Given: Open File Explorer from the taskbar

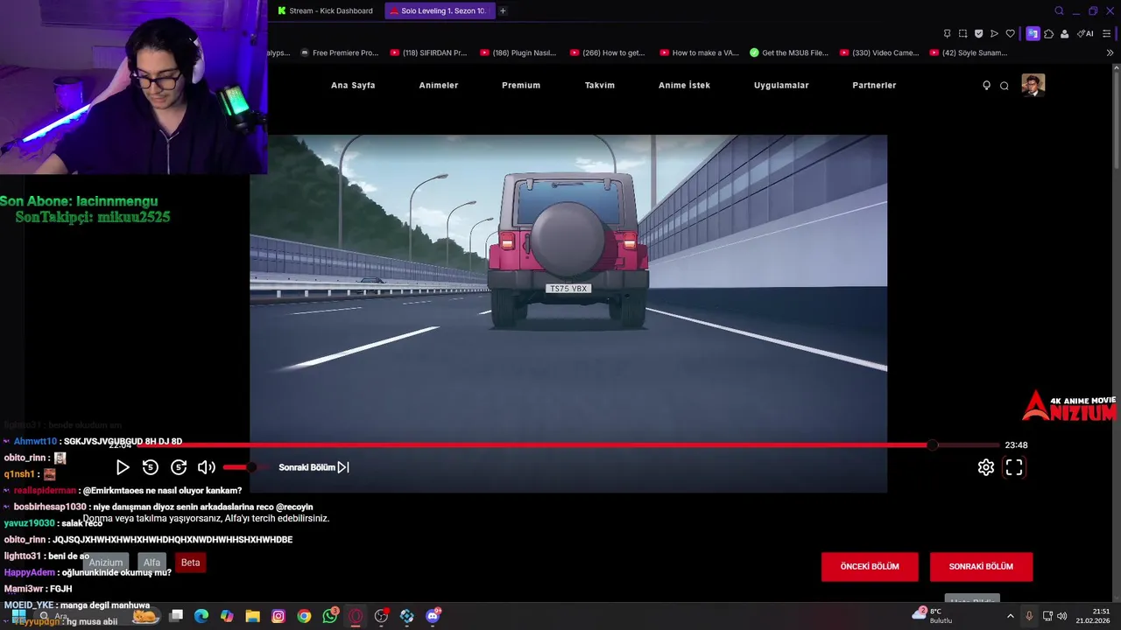Looking at the screenshot, I should pyautogui.click(x=252, y=616).
